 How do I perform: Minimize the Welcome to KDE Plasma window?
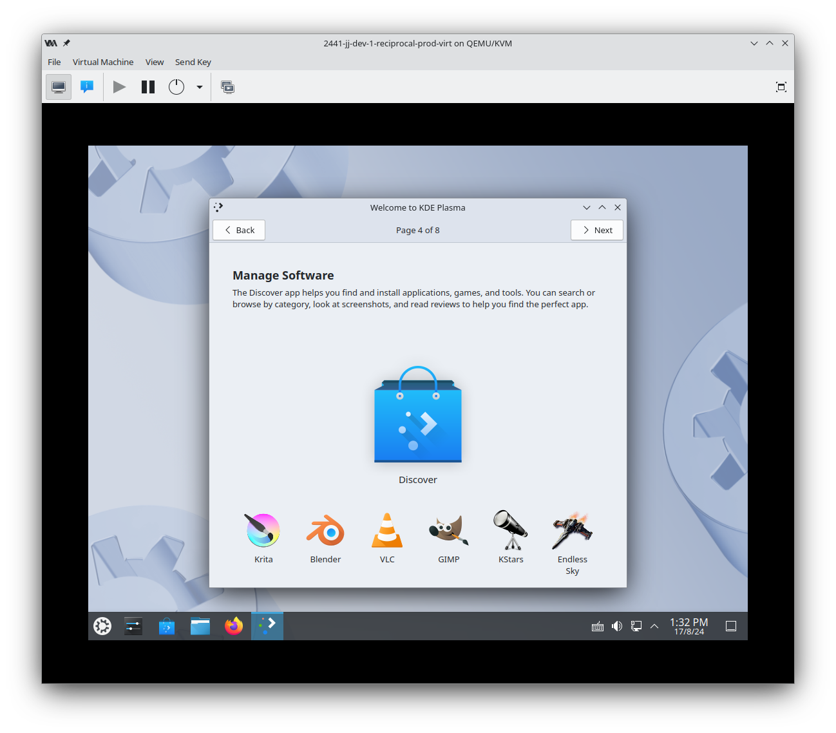(x=587, y=207)
